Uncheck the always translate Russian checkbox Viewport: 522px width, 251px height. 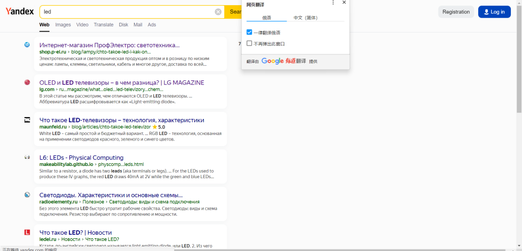point(249,32)
